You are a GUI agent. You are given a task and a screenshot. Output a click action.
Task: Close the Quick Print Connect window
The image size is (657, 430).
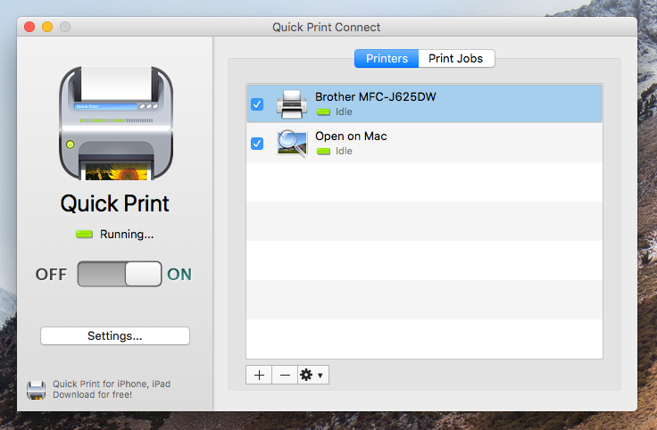tap(29, 27)
